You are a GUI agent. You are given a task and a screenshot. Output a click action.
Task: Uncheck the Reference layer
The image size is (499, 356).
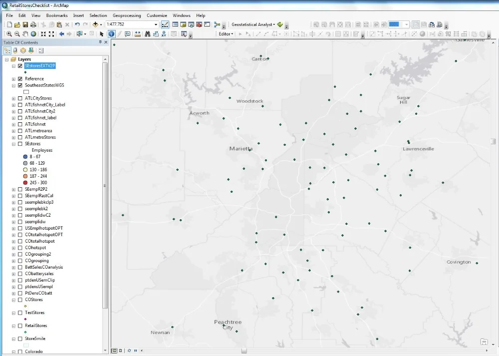[20, 79]
